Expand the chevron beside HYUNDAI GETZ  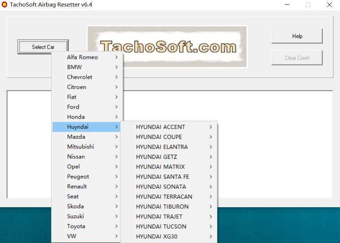(x=211, y=157)
